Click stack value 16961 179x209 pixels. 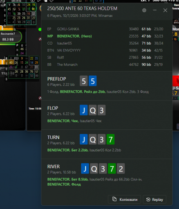133,50
